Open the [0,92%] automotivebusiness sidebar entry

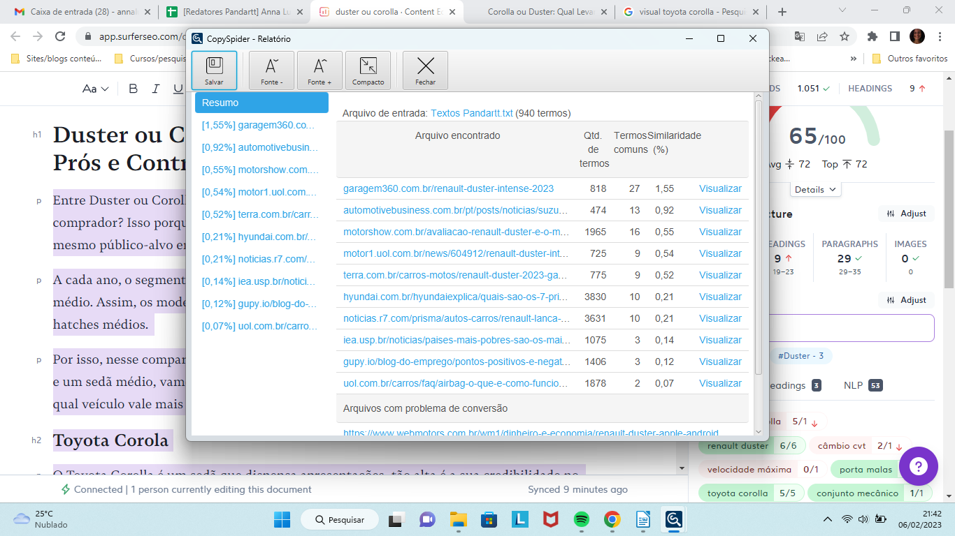259,147
